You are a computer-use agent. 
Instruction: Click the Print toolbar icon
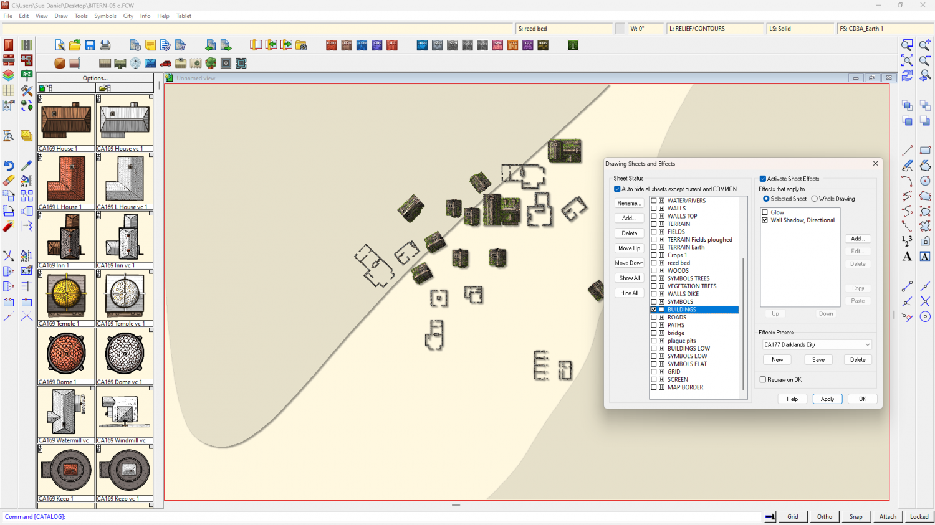(x=105, y=45)
